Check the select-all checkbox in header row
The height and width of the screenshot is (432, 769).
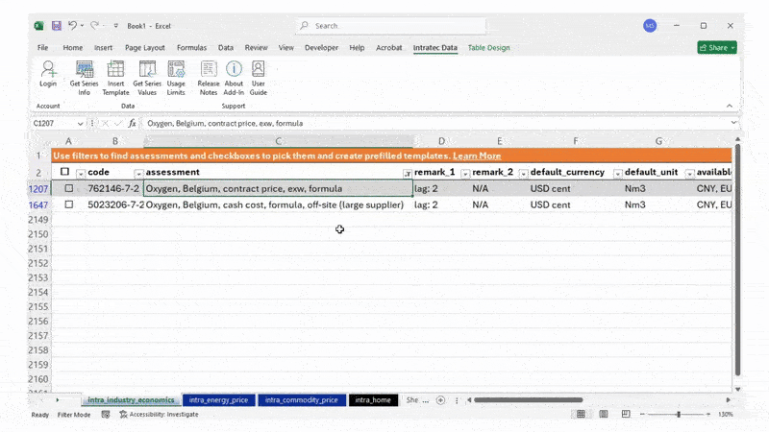click(64, 172)
